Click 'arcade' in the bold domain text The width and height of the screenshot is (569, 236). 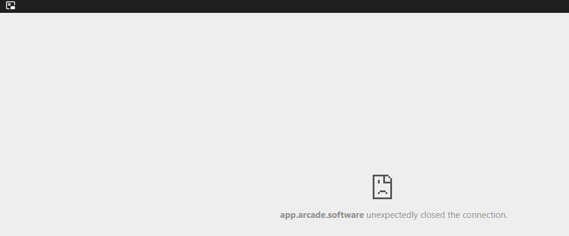(x=311, y=215)
